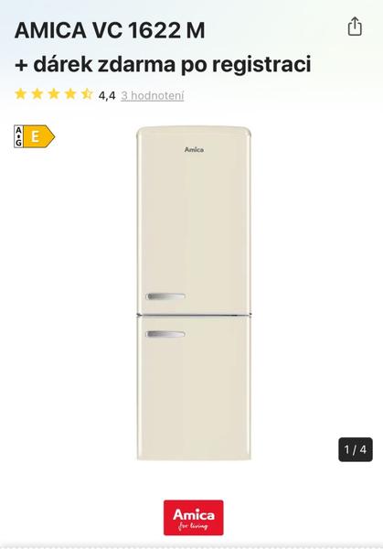
Task: Click the third rating star
Action: tap(54, 94)
